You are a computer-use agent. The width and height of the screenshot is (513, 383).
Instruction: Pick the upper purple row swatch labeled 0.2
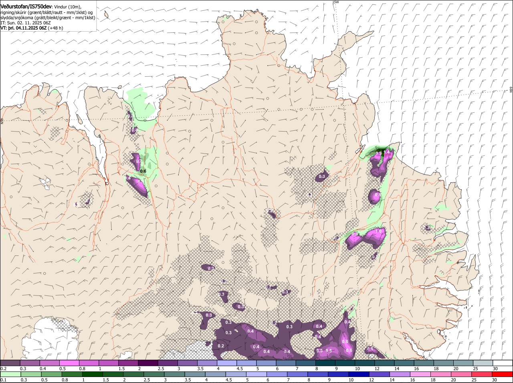10,363
